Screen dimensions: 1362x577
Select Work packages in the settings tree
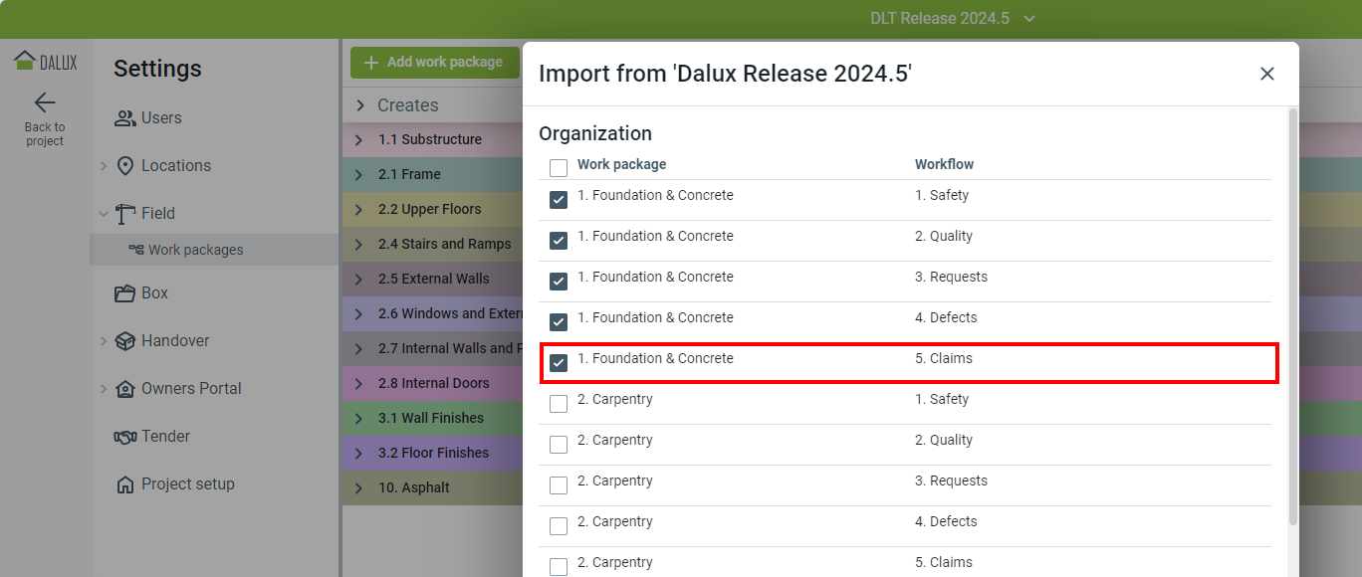click(x=195, y=251)
